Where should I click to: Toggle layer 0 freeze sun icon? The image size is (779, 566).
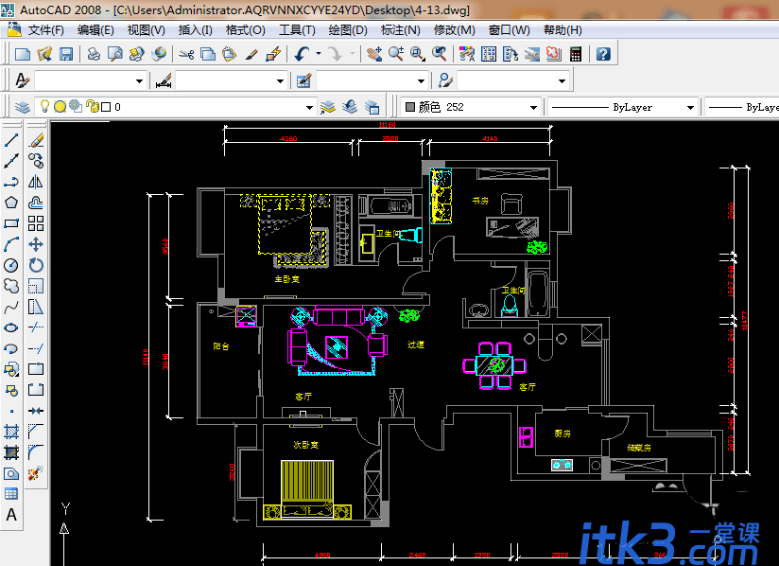[x=61, y=106]
